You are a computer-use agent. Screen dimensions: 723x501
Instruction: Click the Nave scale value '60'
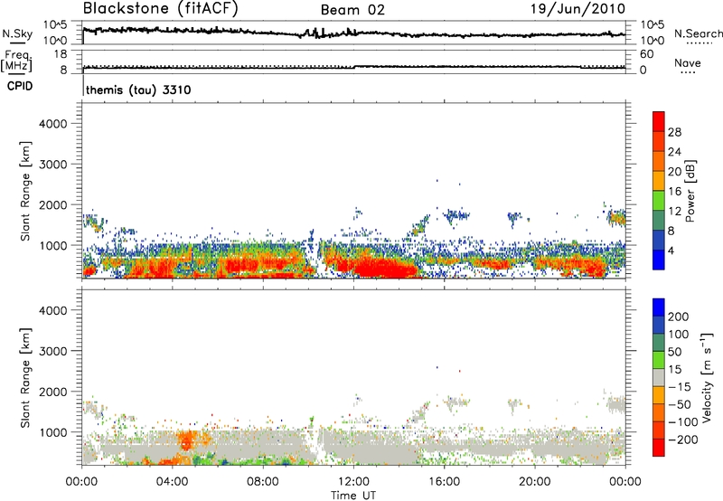point(646,54)
